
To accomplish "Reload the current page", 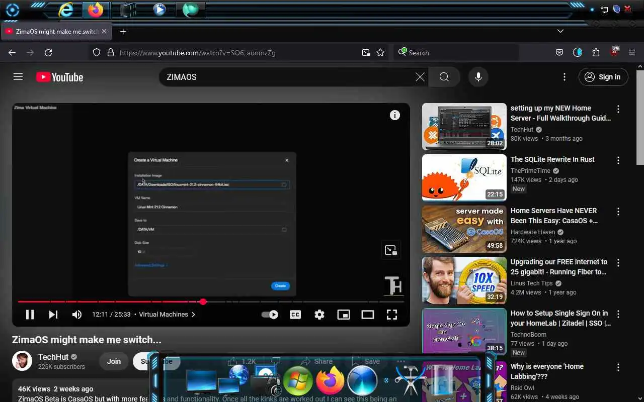I will (x=48, y=53).
